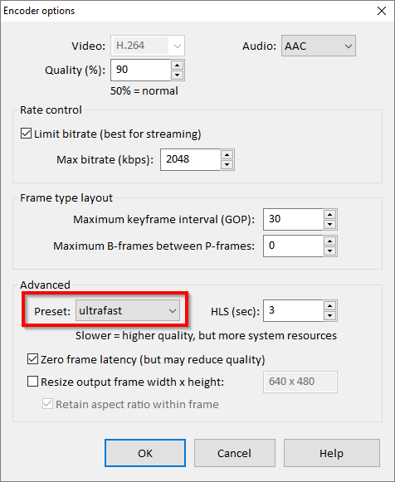The width and height of the screenshot is (395, 482).
Task: Close the Encoder options dialog
Action: tap(382, 11)
